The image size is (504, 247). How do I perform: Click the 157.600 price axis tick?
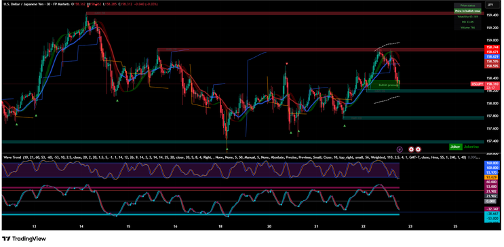point(492,128)
